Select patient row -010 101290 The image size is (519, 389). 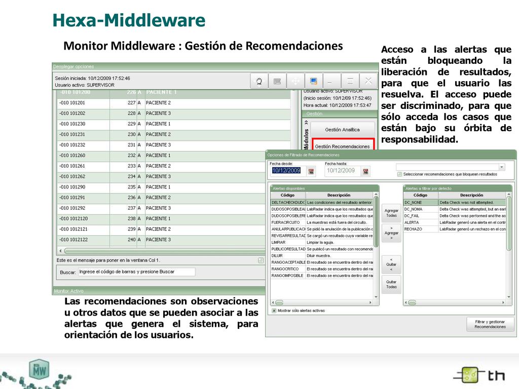(x=162, y=187)
